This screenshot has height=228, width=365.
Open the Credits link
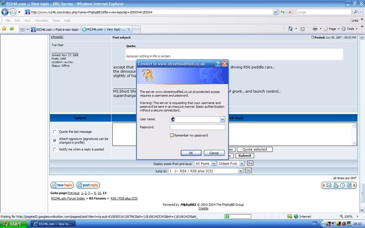click(x=203, y=208)
